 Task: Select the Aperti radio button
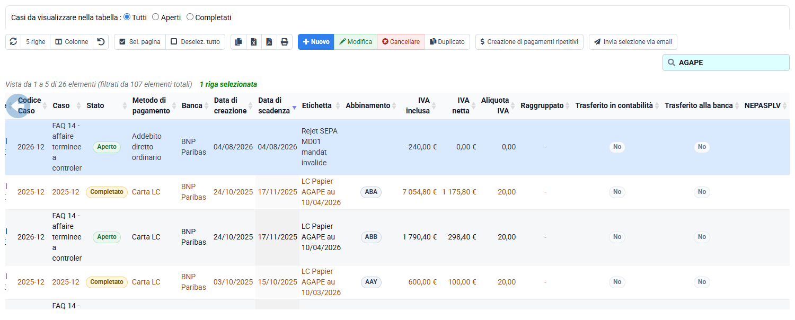(155, 17)
